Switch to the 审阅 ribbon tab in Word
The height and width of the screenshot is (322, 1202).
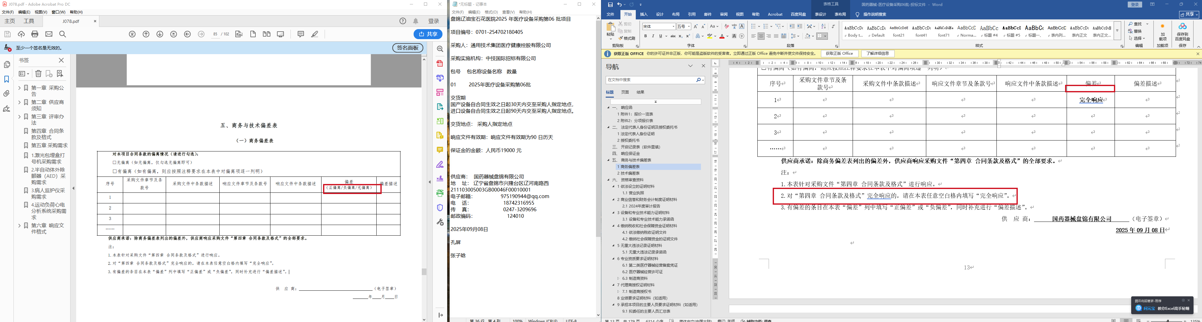tap(724, 14)
